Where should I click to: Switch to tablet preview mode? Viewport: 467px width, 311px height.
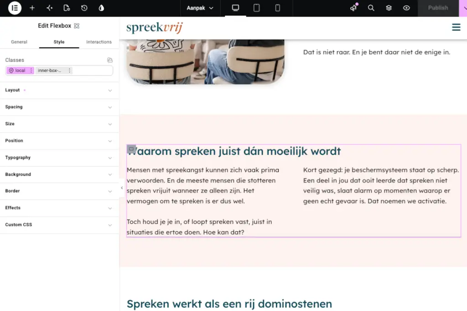click(256, 8)
